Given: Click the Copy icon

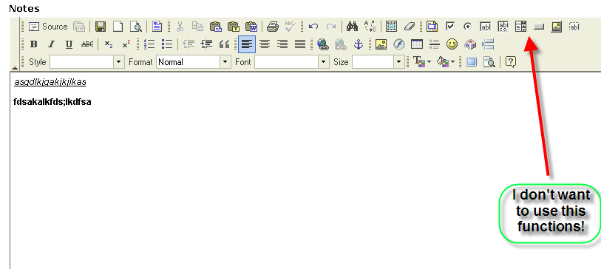Looking at the screenshot, I should click(197, 27).
